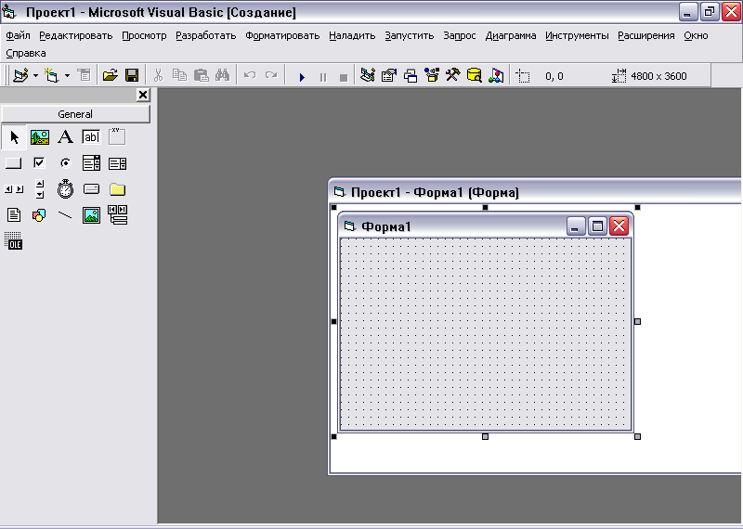743x529 pixels.
Task: Open the Properties Window from toolbar
Action: 388,75
